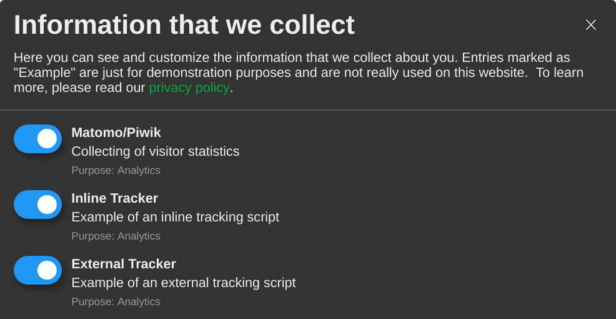This screenshot has width=616, height=319.
Task: Disable the Matomo/Piwik toggle switch
Action: (x=38, y=139)
